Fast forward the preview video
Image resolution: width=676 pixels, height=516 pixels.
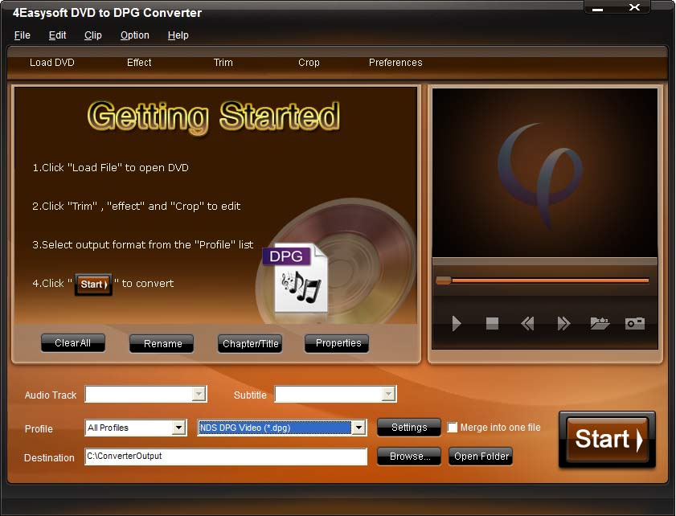(563, 323)
